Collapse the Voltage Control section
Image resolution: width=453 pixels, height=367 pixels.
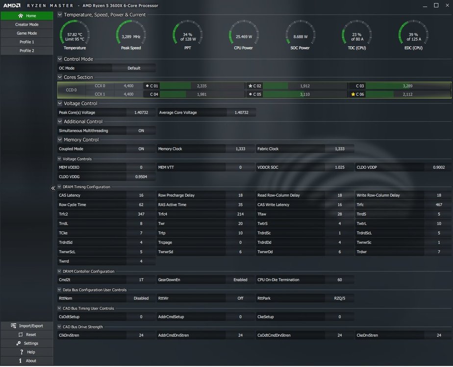pos(60,104)
